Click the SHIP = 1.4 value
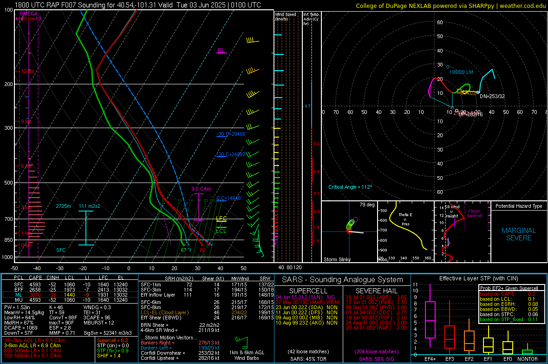 [x=109, y=356]
